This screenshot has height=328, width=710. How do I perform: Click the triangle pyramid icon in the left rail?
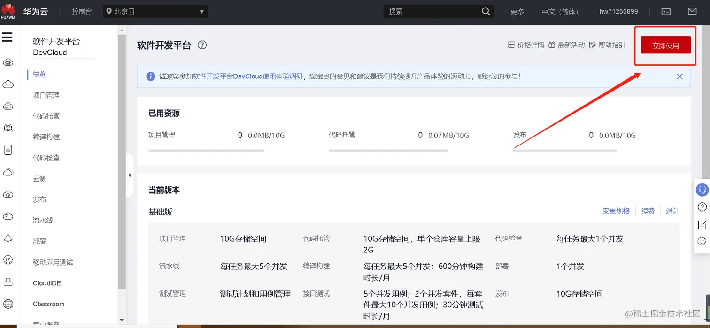[8, 238]
